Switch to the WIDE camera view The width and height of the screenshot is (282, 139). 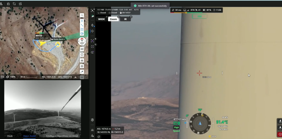tap(102, 19)
